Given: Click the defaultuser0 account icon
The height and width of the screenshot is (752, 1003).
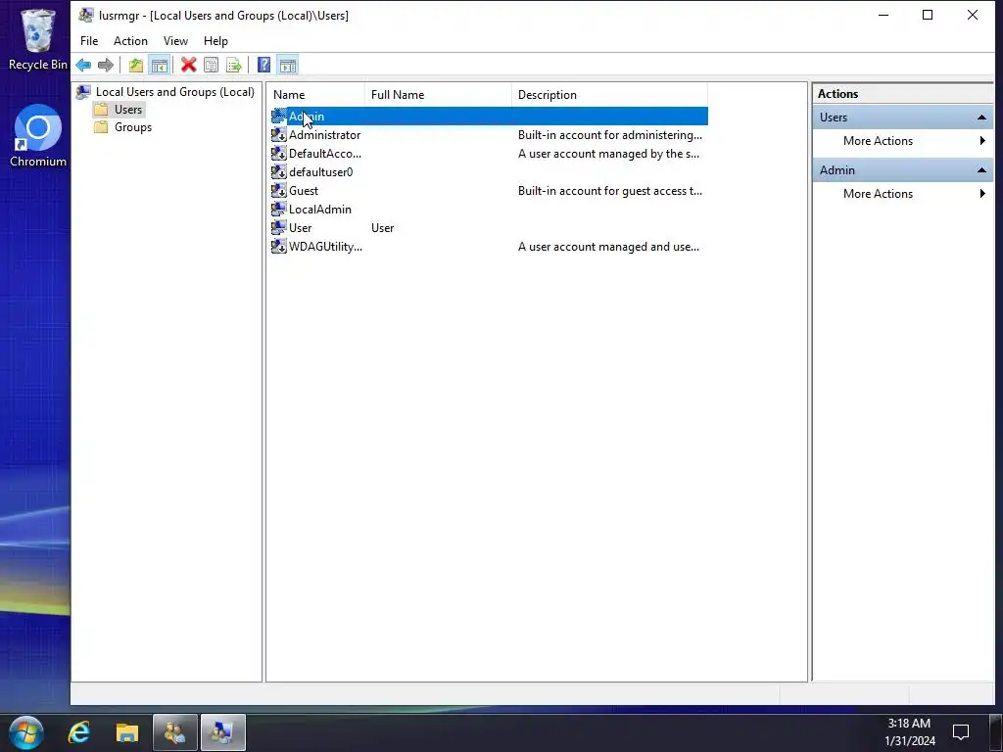Looking at the screenshot, I should pos(279,172).
